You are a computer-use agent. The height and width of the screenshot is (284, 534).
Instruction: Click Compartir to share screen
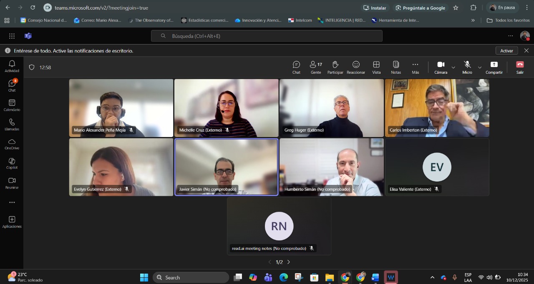click(x=494, y=67)
